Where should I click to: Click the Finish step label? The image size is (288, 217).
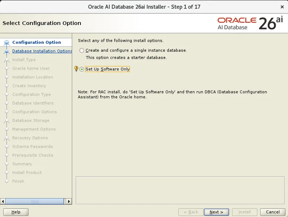[18, 181]
